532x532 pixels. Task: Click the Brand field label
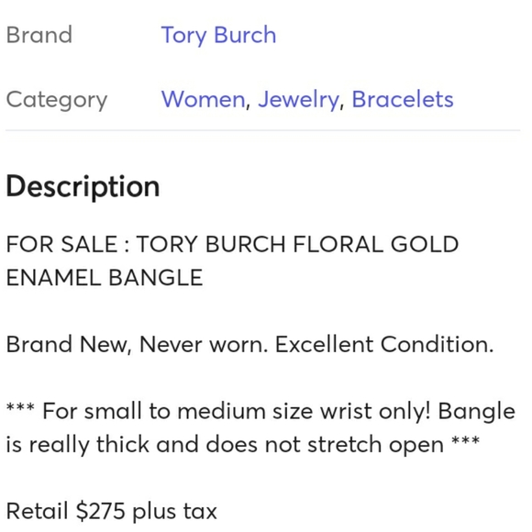[x=39, y=35]
